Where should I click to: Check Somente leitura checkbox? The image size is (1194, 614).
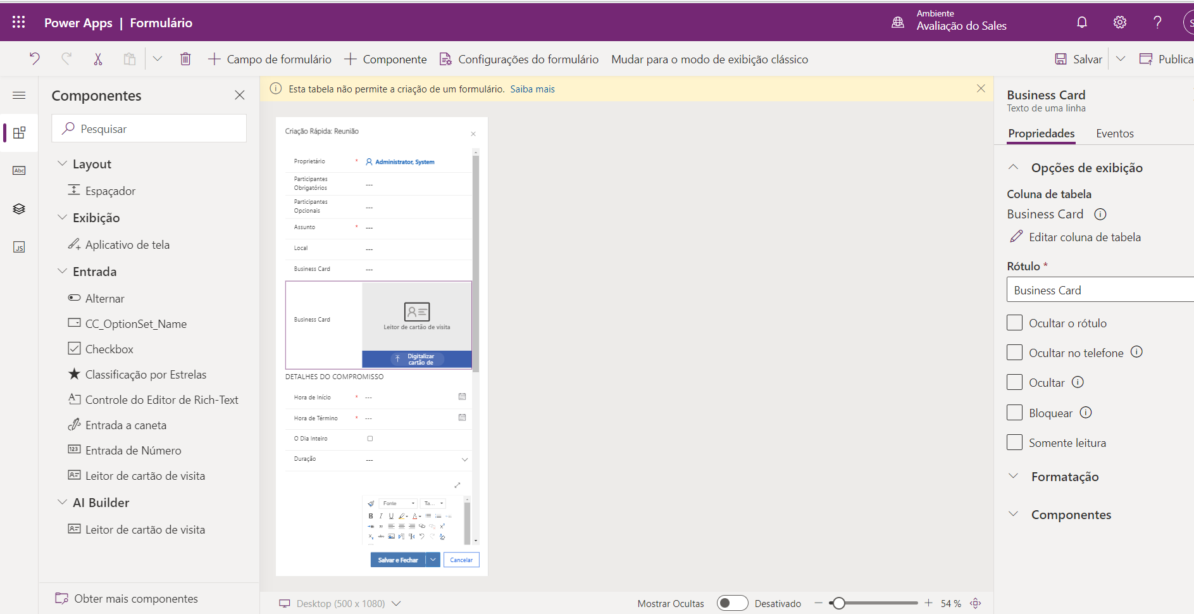(1014, 442)
